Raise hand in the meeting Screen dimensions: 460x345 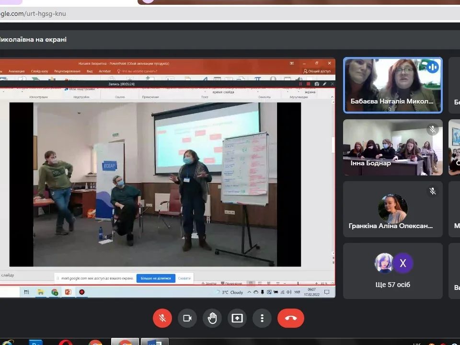pyautogui.click(x=212, y=318)
